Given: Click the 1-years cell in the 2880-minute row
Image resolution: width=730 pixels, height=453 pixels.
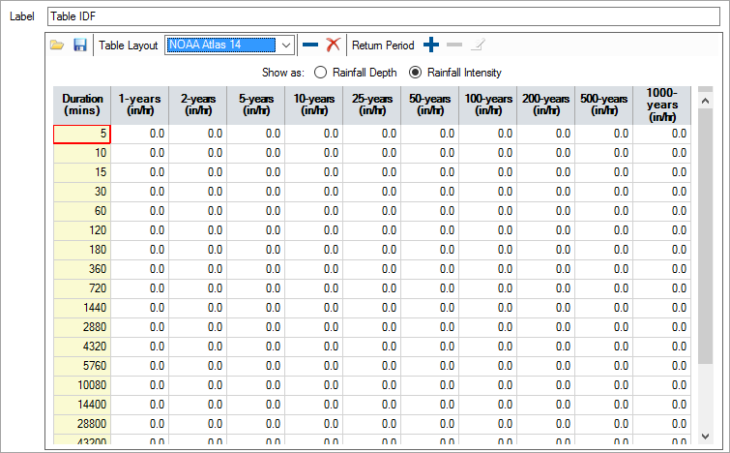Looking at the screenshot, I should pyautogui.click(x=139, y=327).
